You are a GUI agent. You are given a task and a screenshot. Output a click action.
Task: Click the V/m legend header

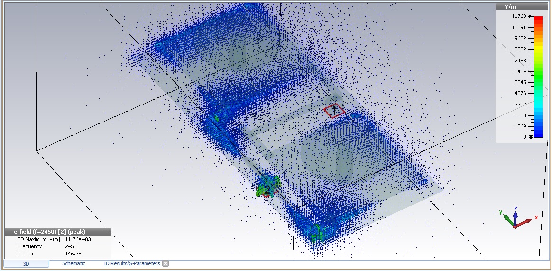click(x=522, y=7)
